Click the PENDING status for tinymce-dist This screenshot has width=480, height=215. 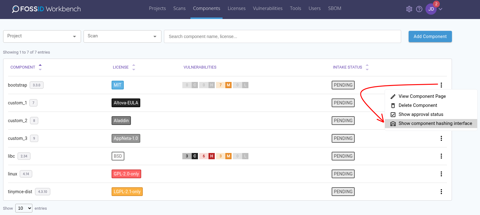point(343,192)
